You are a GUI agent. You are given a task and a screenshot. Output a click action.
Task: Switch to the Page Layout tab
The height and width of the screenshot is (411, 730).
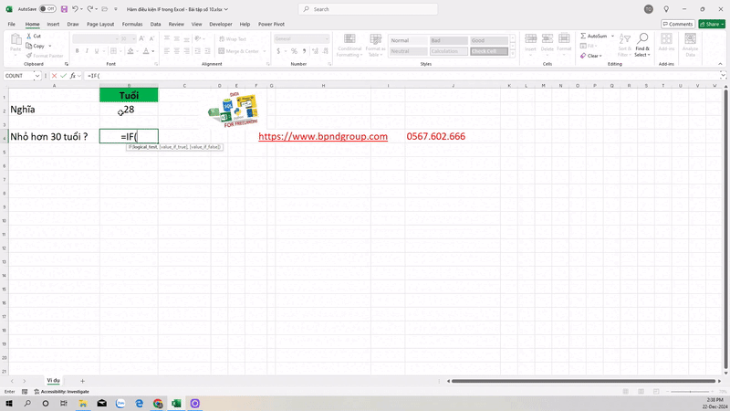(100, 25)
